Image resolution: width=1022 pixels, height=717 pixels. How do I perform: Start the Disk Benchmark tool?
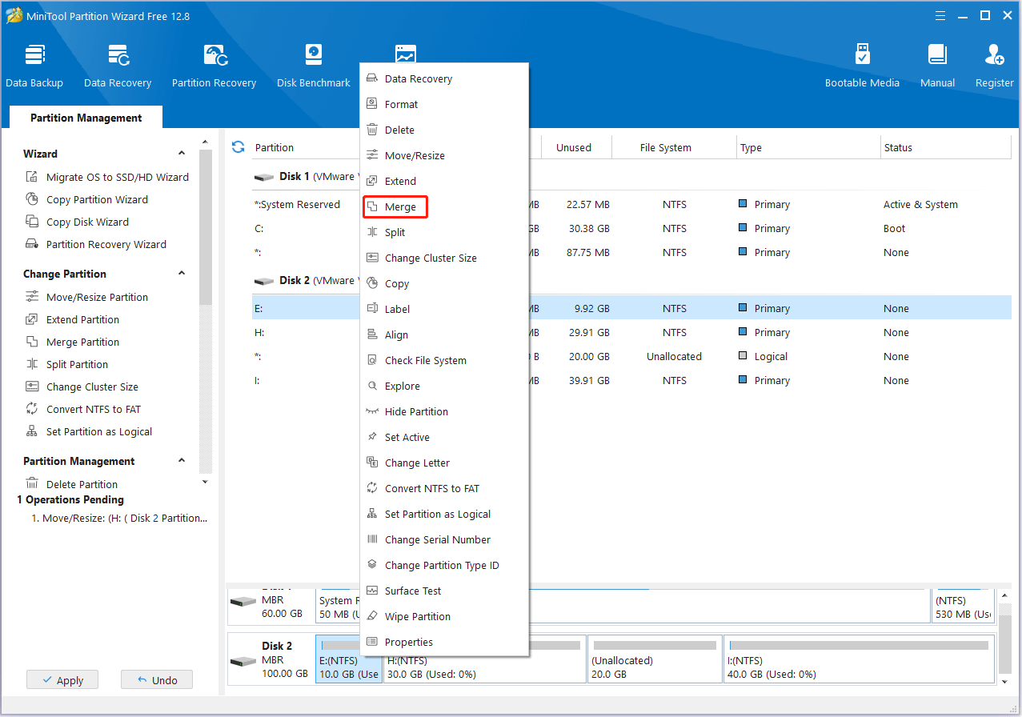(314, 66)
